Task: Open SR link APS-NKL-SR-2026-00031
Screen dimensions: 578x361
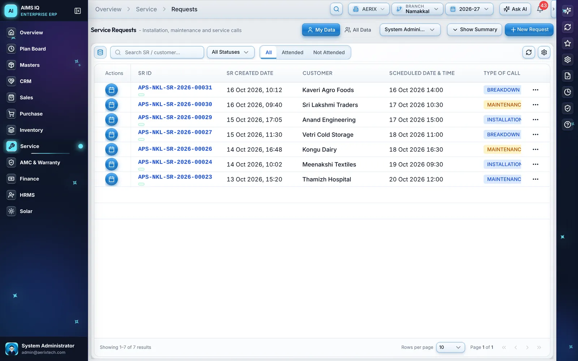Action: [175, 88]
